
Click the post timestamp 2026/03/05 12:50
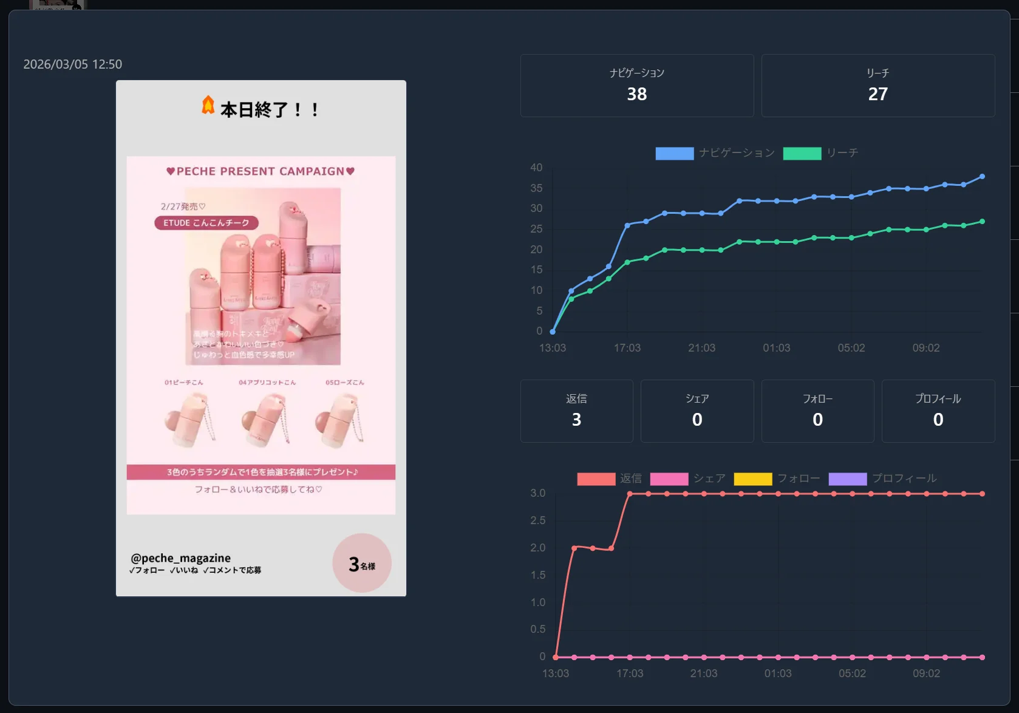click(x=73, y=64)
